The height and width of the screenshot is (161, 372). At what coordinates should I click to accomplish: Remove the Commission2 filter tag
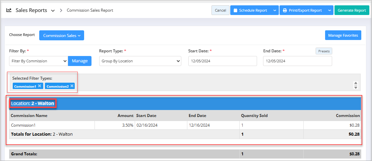[x=72, y=86]
